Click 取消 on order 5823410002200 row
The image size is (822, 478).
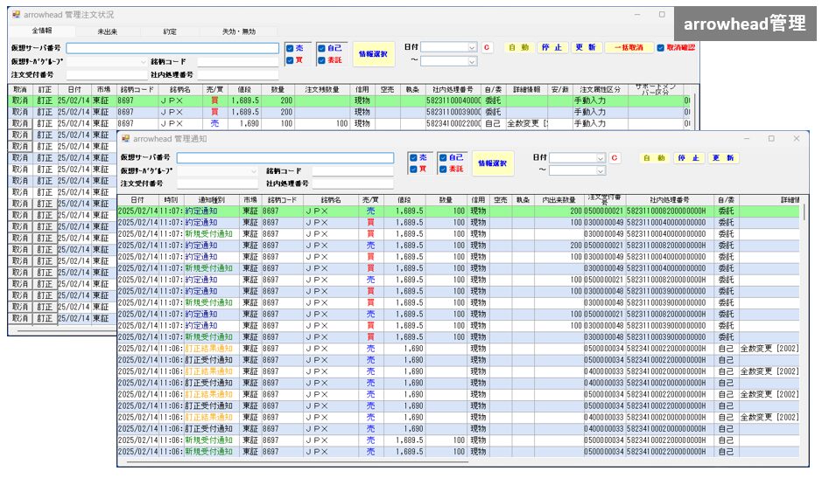tap(20, 123)
